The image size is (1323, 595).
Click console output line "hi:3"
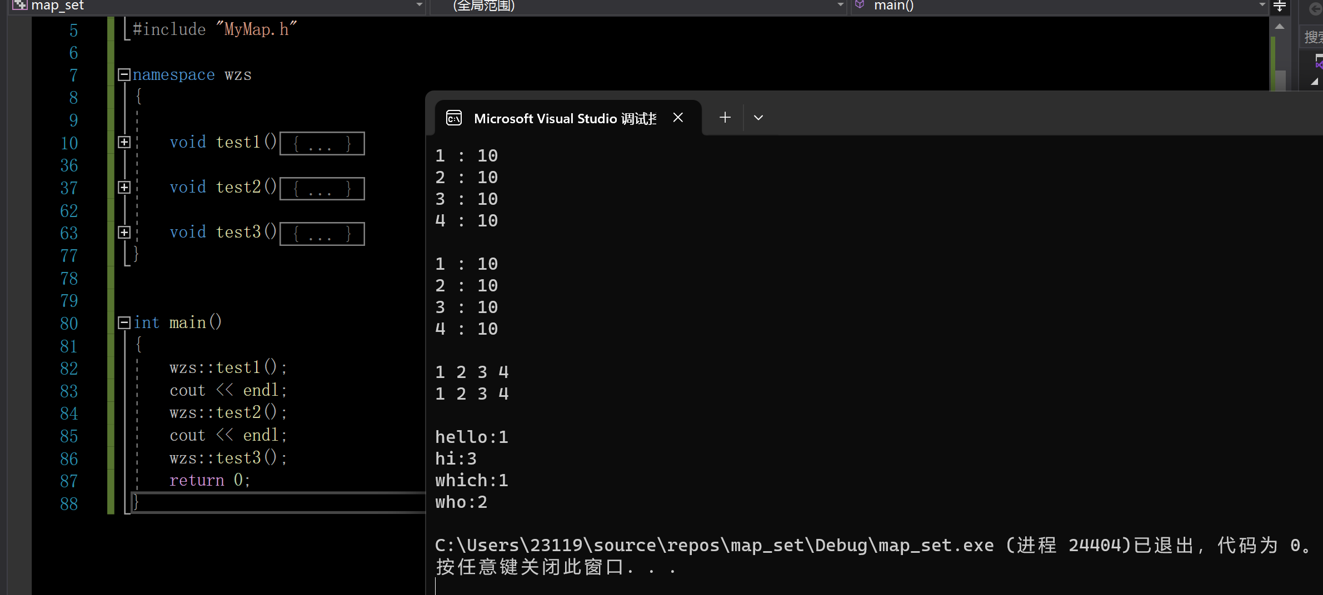[x=456, y=459]
